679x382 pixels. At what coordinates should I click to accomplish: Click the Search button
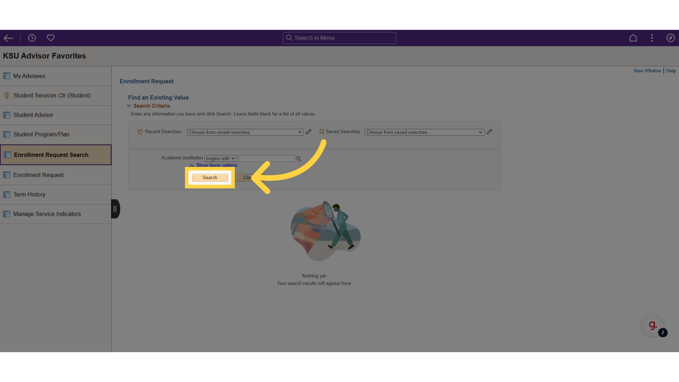(x=210, y=178)
